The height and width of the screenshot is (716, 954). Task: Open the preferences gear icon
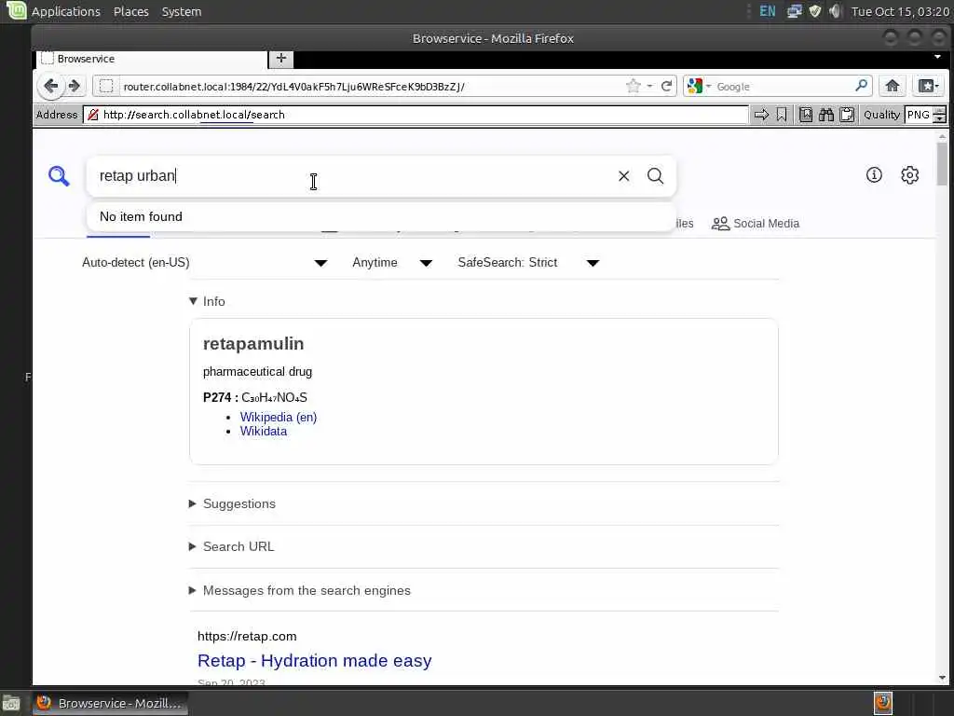909,175
